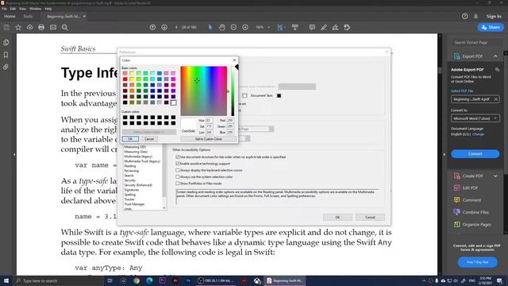The width and height of the screenshot is (508, 286).
Task: Expand the Create PDF section chevron
Action: coord(495,176)
